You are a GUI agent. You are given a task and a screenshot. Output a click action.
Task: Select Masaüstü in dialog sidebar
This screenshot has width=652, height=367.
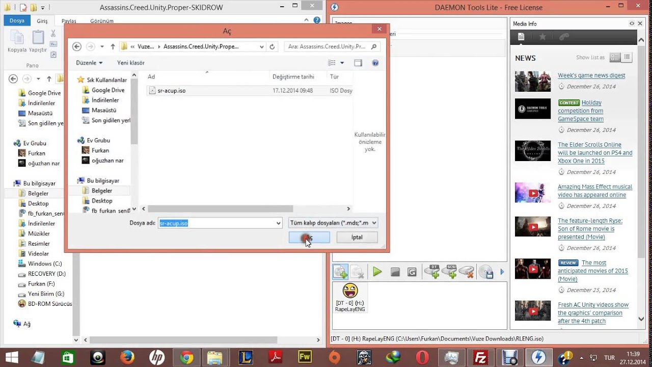104,110
